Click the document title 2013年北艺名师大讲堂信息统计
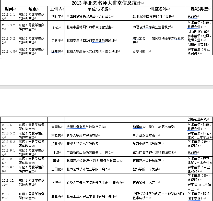The height and width of the screenshot is (201, 213). coord(107,3)
